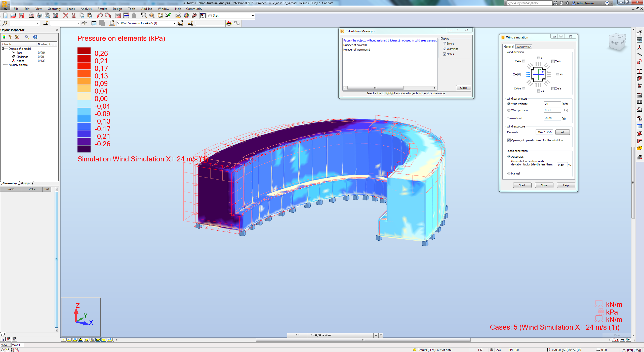Screen dimensions: 644x352
Task: Open search in the Object Inspector panel
Action: pyautogui.click(x=27, y=37)
